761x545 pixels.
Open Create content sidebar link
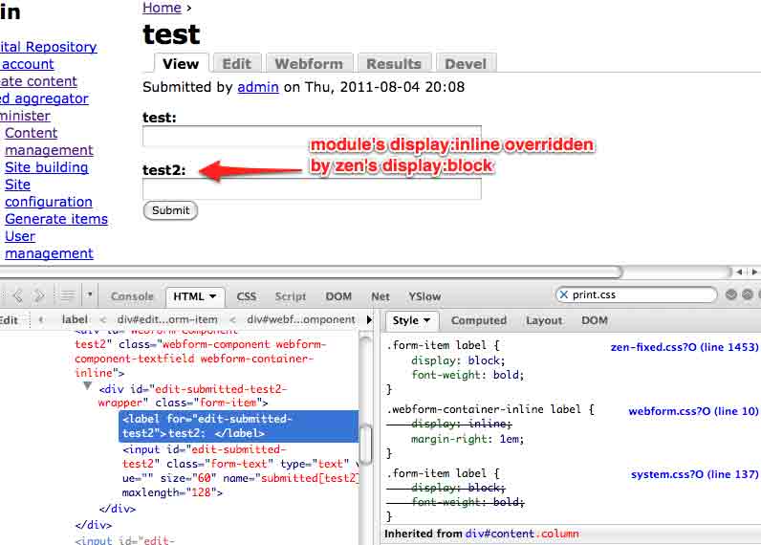[x=38, y=81]
